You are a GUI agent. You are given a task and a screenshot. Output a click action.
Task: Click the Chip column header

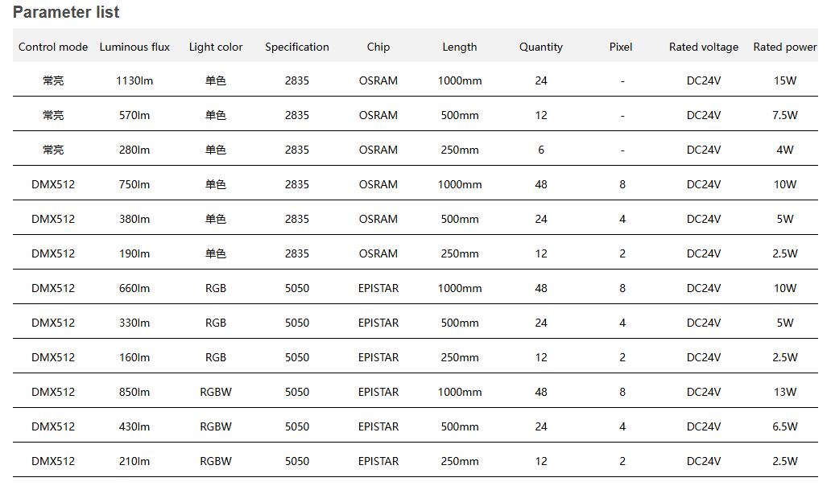point(378,47)
